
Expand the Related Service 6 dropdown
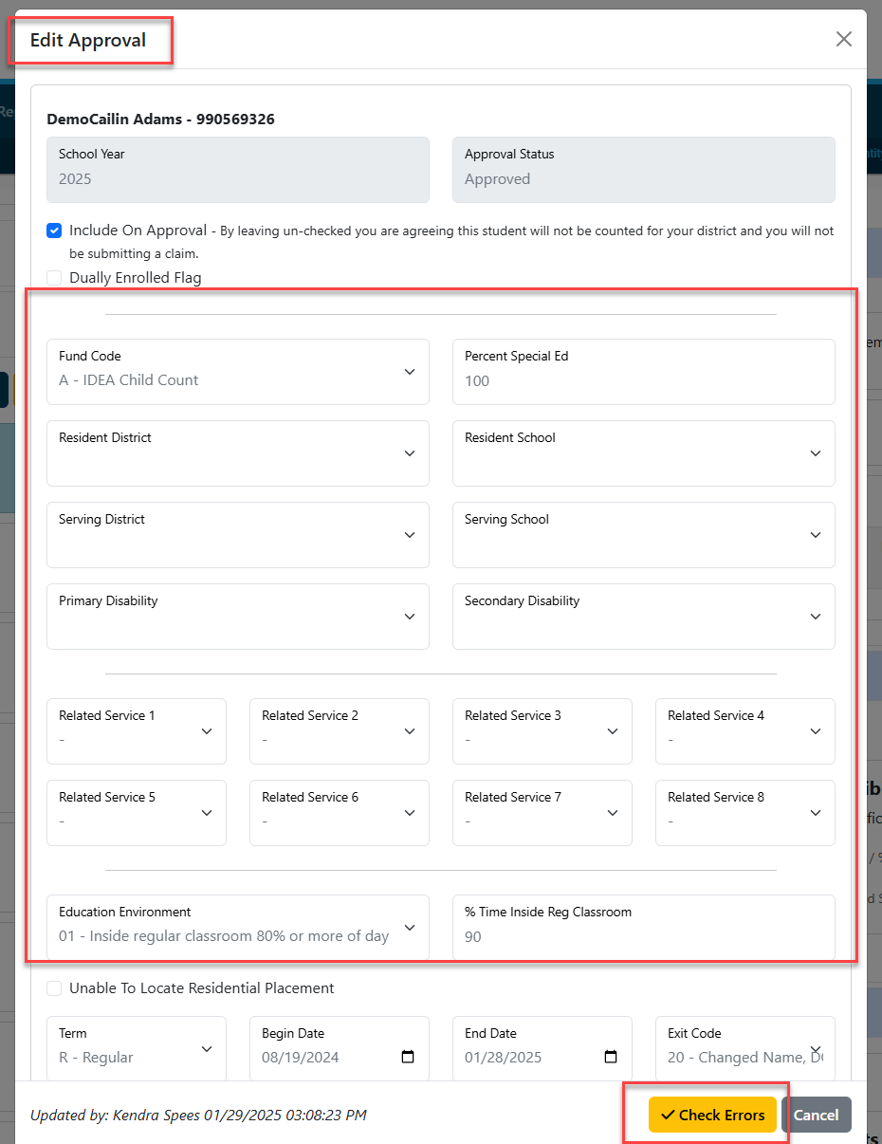click(340, 813)
